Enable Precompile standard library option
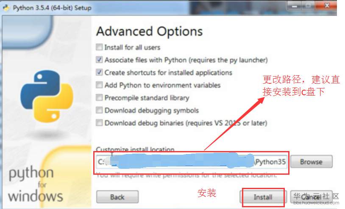345x209 pixels. [99, 97]
